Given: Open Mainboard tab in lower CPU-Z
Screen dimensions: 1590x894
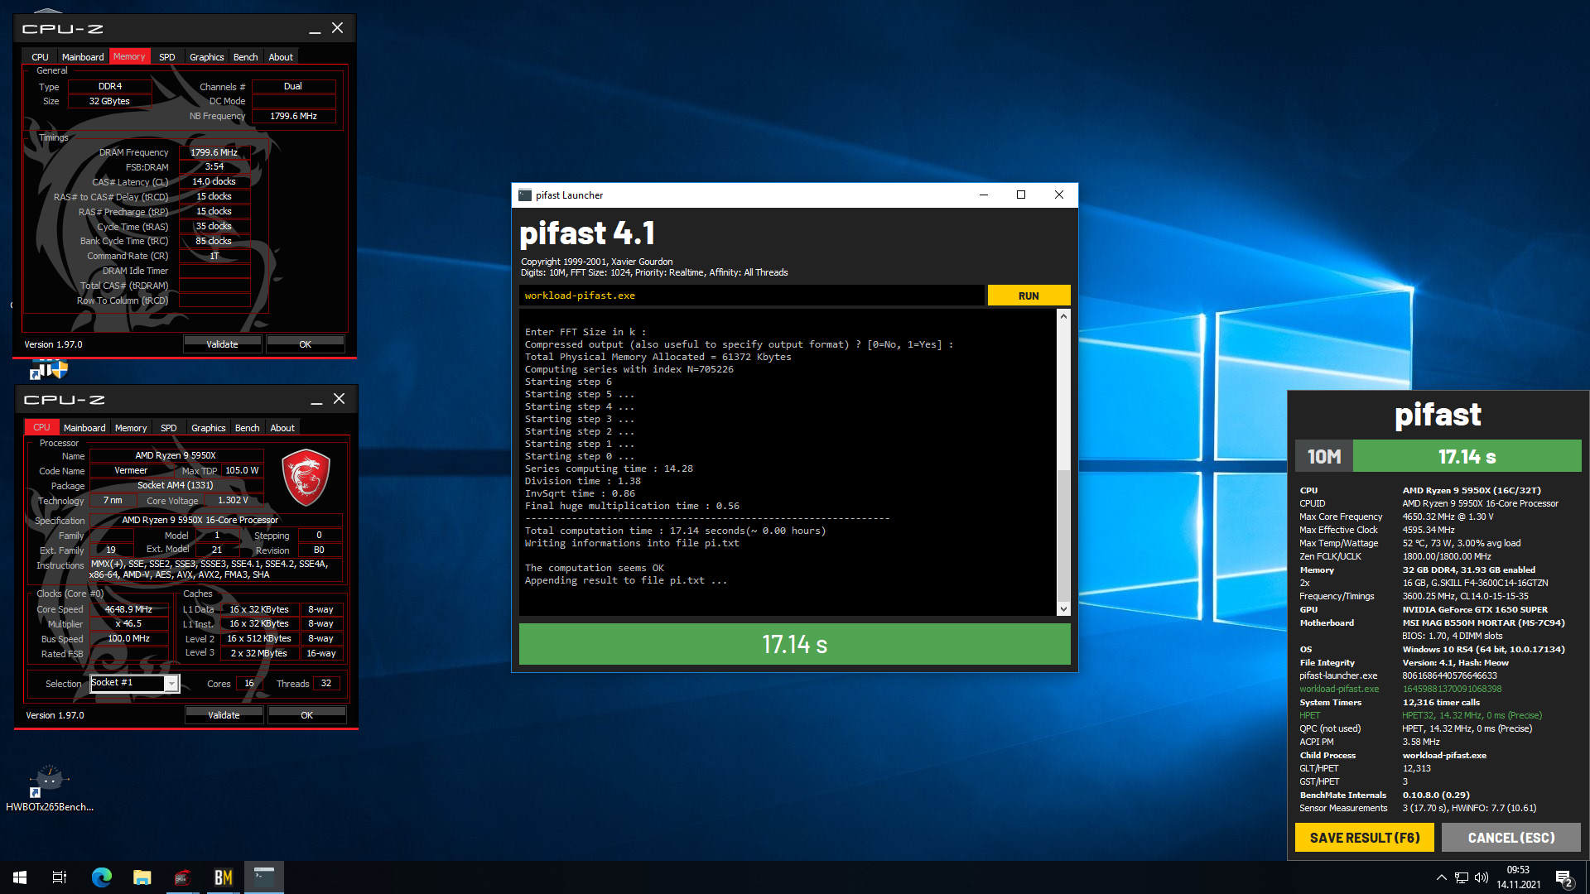Looking at the screenshot, I should tap(84, 428).
